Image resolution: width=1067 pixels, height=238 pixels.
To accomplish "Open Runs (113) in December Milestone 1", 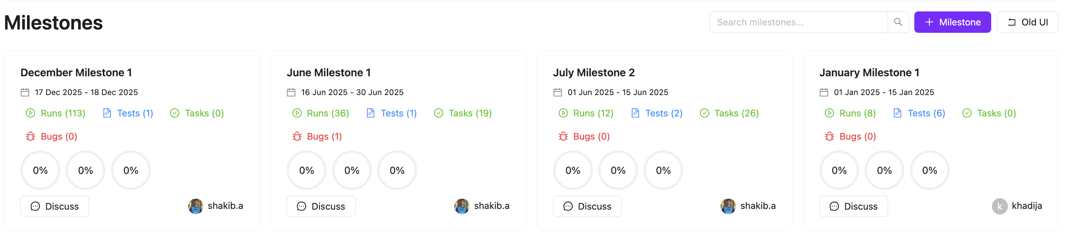I will (62, 113).
